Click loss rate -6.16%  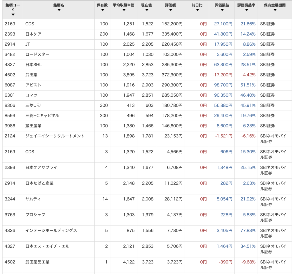[248, 136]
